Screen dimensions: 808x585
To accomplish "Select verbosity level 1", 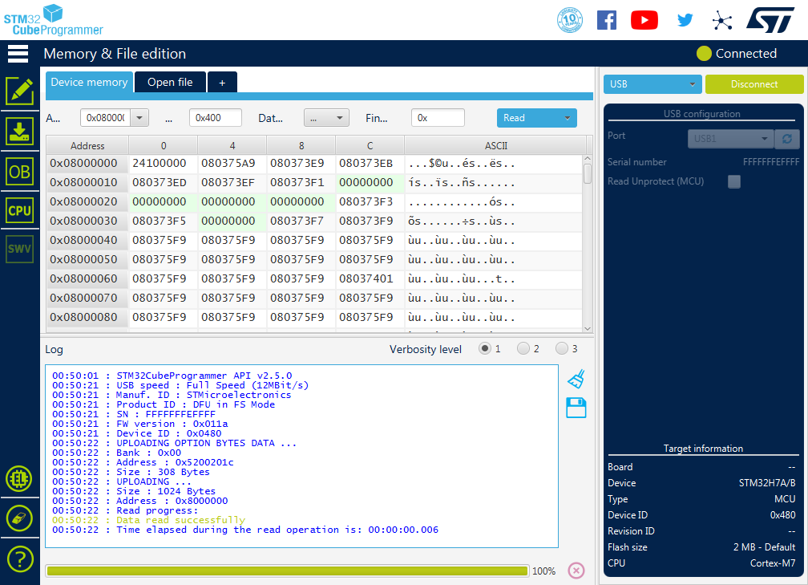I will 484,349.
